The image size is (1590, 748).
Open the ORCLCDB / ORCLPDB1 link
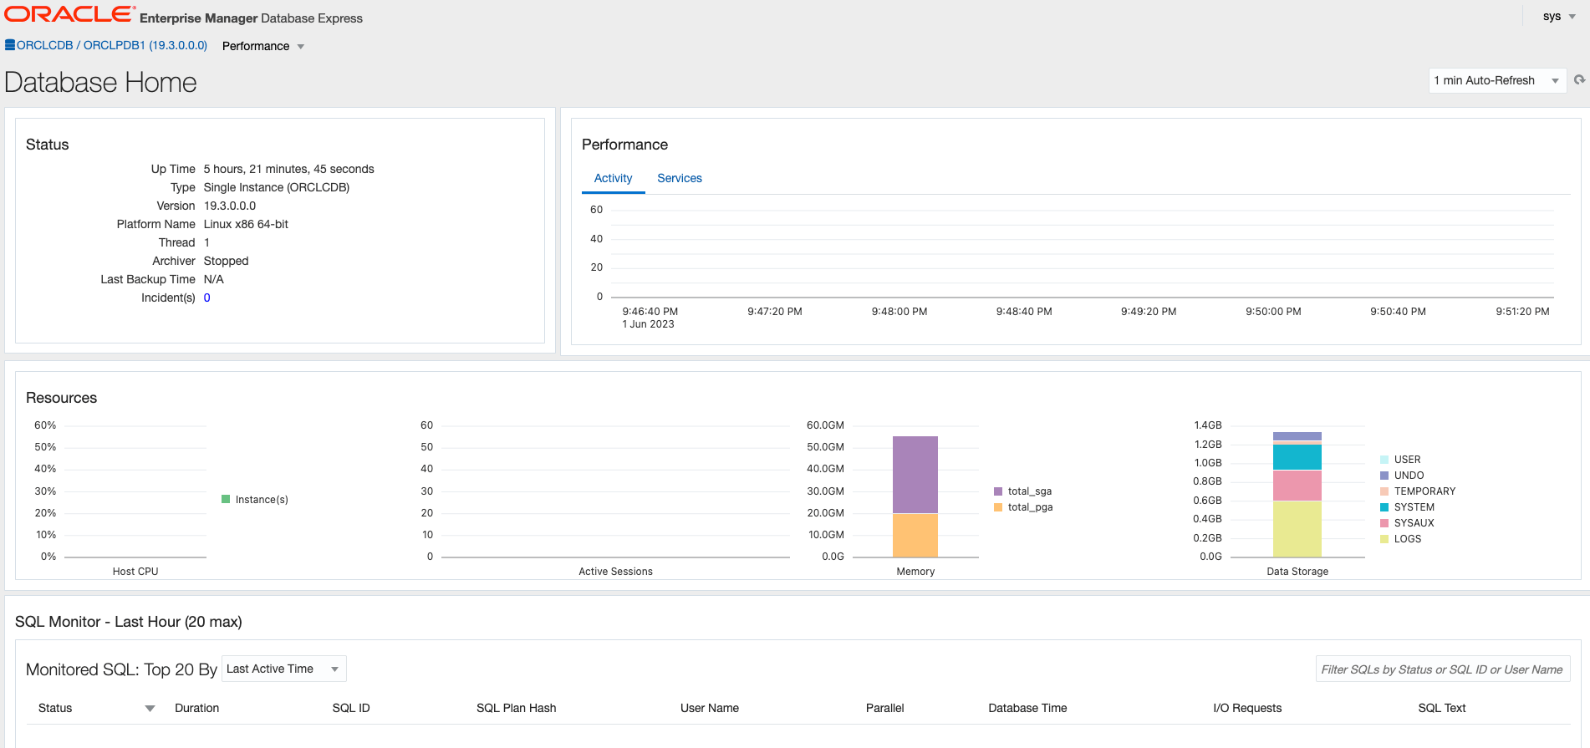(112, 45)
